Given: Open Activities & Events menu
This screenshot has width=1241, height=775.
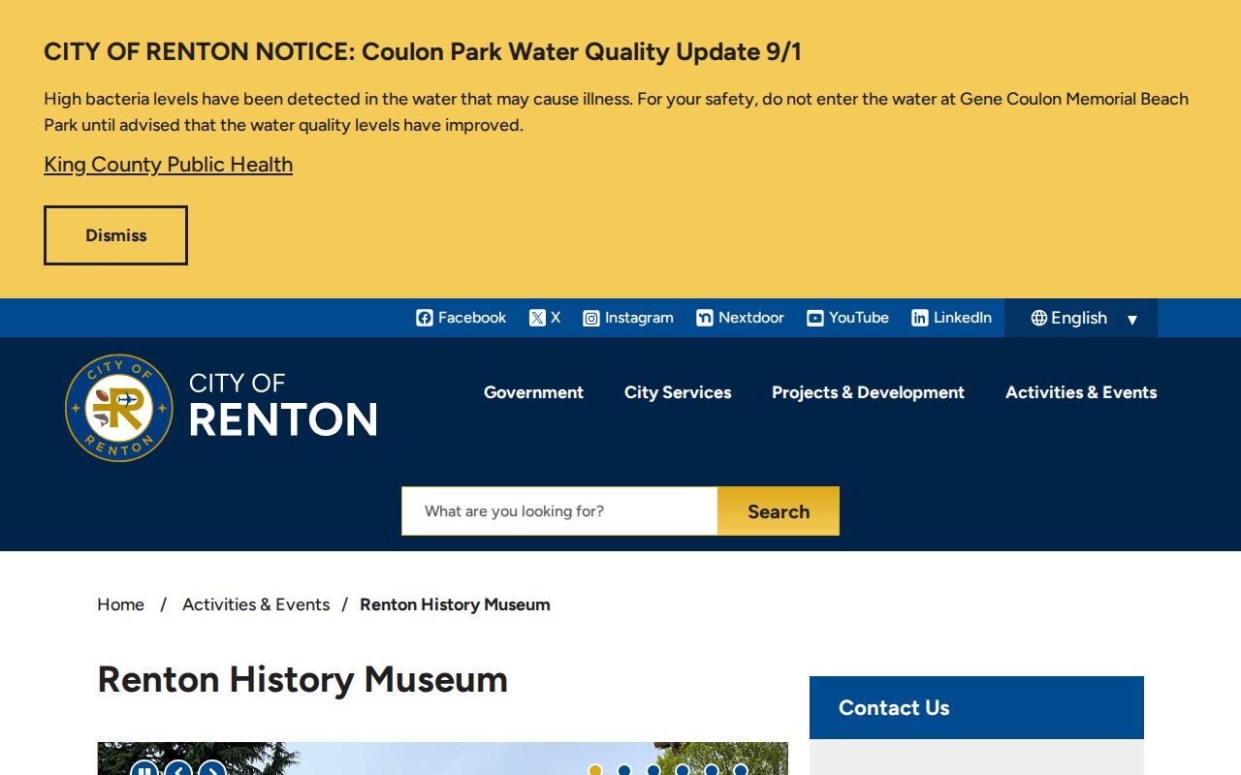Looking at the screenshot, I should (1081, 392).
